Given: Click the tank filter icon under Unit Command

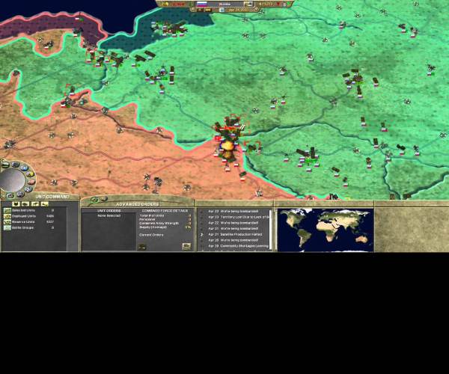Looking at the screenshot, I should (25, 203).
